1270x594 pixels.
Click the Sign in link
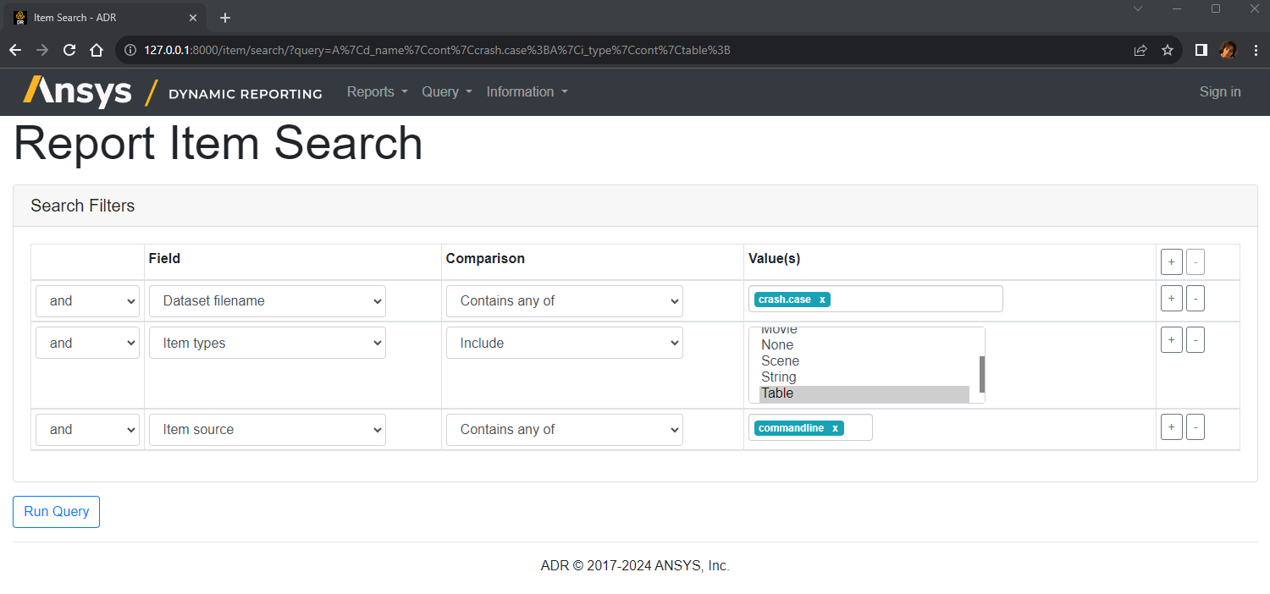point(1220,91)
